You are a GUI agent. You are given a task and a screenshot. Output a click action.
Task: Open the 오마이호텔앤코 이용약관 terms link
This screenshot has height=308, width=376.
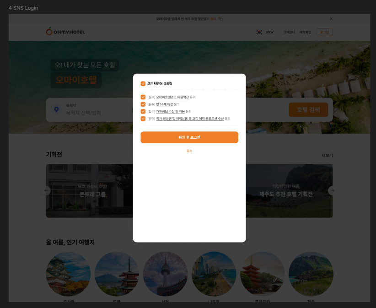point(172,97)
